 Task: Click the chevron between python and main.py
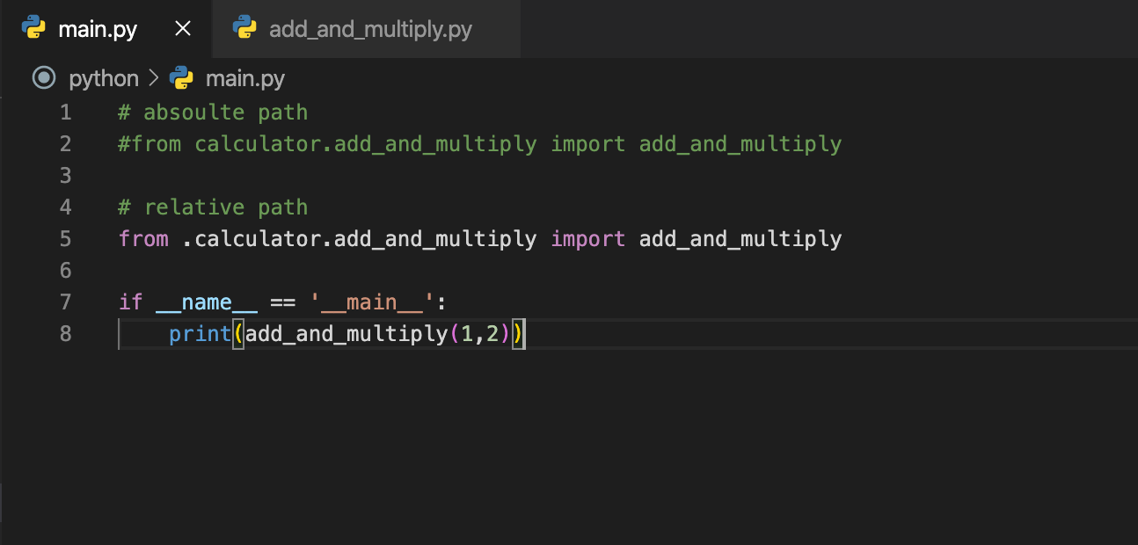click(x=154, y=78)
